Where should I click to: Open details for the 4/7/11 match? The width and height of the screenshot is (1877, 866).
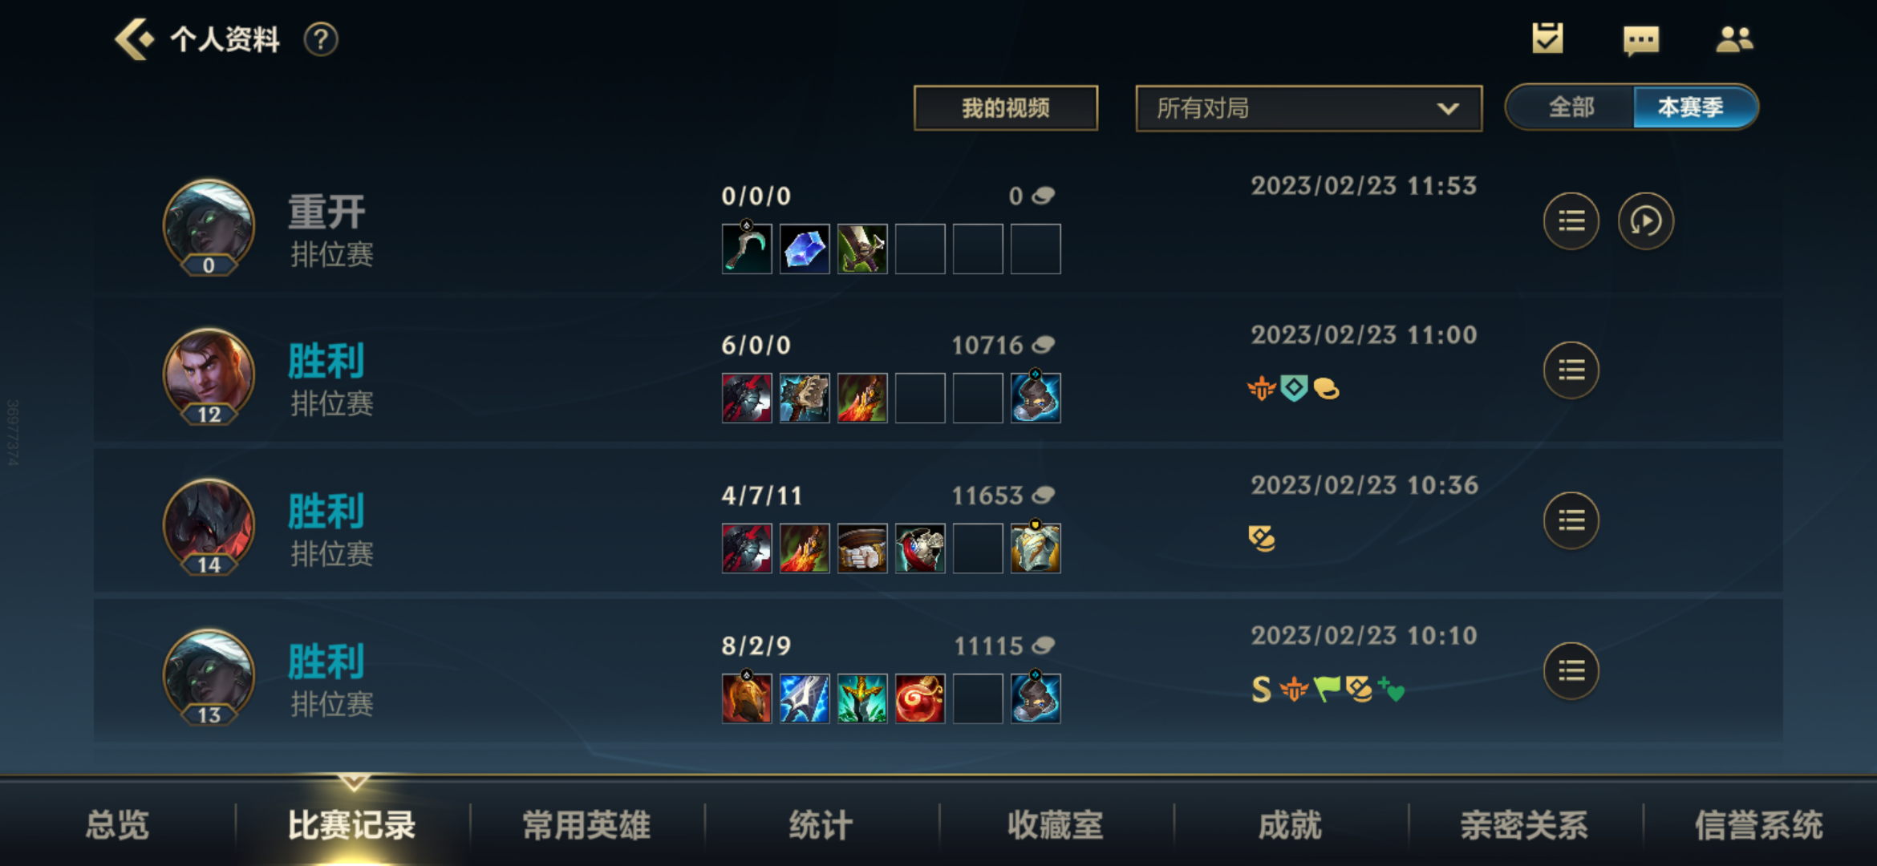pos(1571,521)
